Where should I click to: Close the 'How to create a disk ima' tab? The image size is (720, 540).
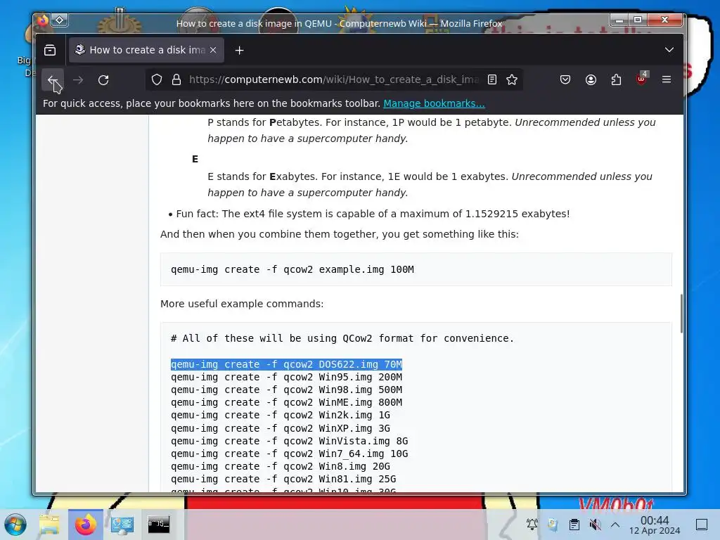[x=213, y=50]
